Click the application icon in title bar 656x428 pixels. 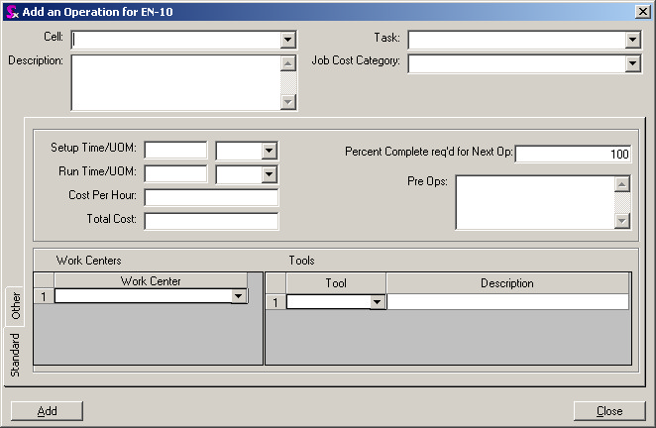(11, 10)
